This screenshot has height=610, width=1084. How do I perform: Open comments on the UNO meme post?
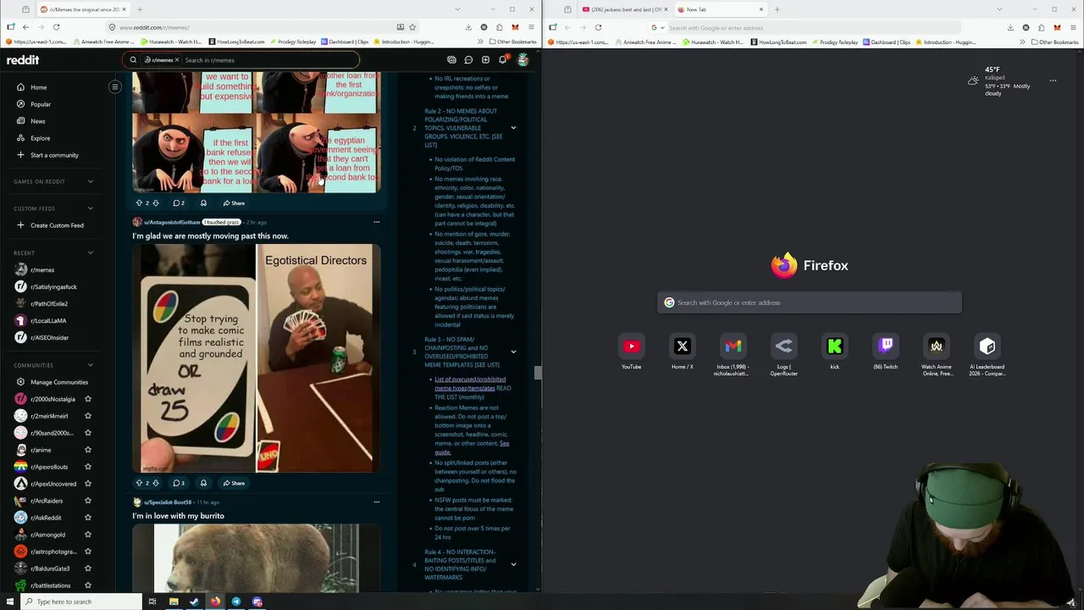(179, 483)
